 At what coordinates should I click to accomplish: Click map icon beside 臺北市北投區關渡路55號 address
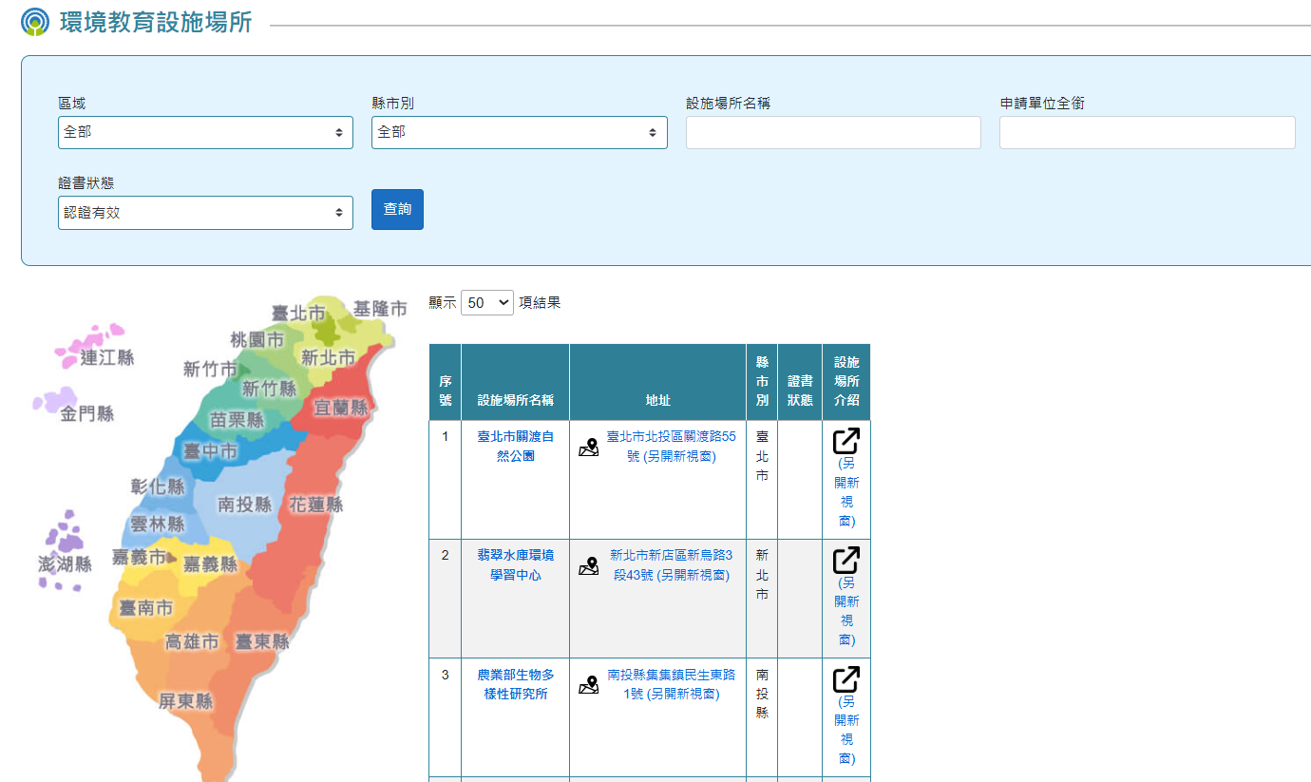click(x=589, y=447)
